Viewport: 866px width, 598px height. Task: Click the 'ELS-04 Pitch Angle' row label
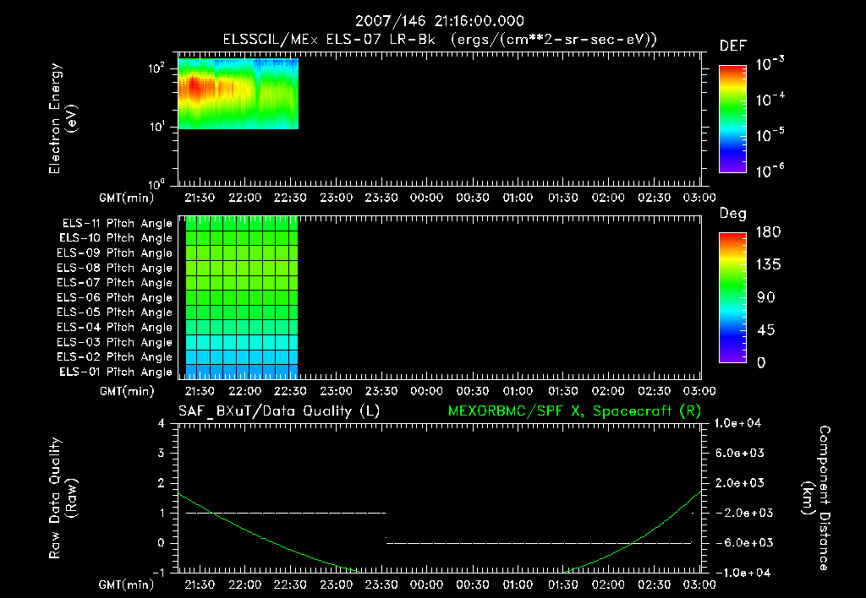(114, 327)
